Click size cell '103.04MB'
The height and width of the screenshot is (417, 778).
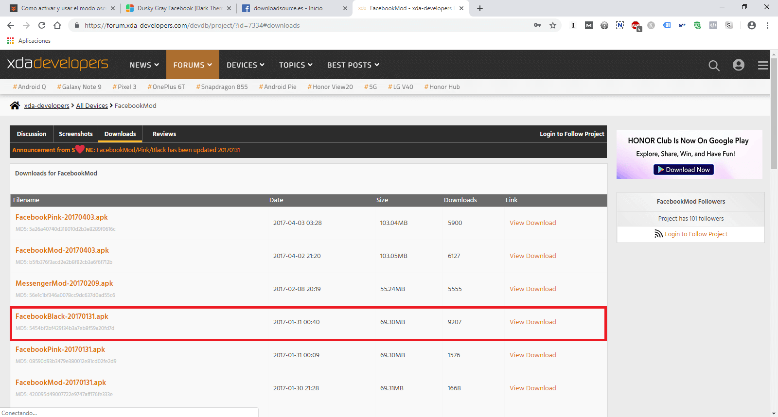click(394, 223)
